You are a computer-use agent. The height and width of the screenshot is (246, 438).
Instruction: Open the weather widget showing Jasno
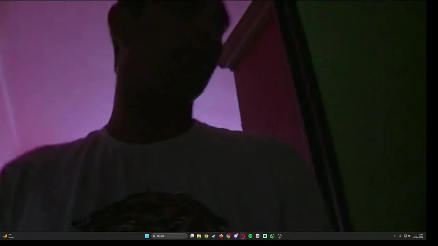tap(8, 236)
